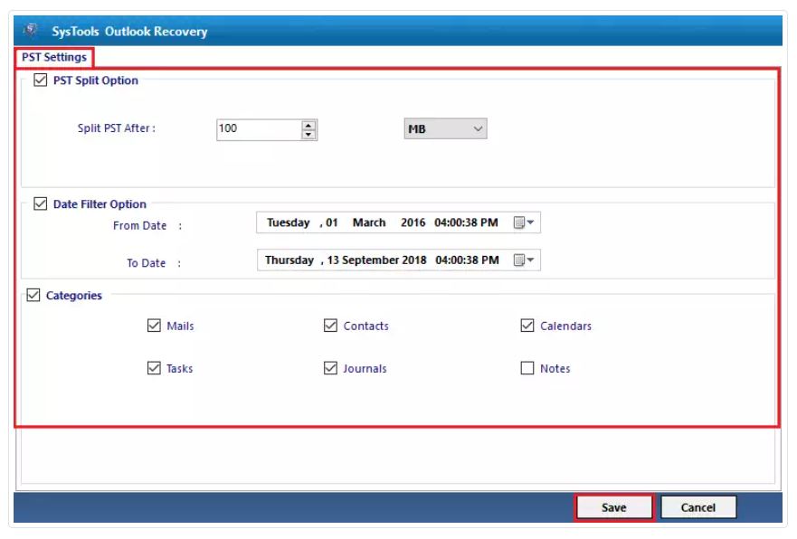This screenshot has width=797, height=539.
Task: Click the To Date year 2018
Action: (x=414, y=260)
